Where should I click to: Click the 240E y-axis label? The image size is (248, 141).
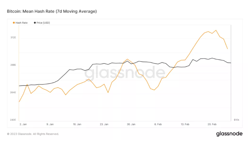(x=13, y=120)
